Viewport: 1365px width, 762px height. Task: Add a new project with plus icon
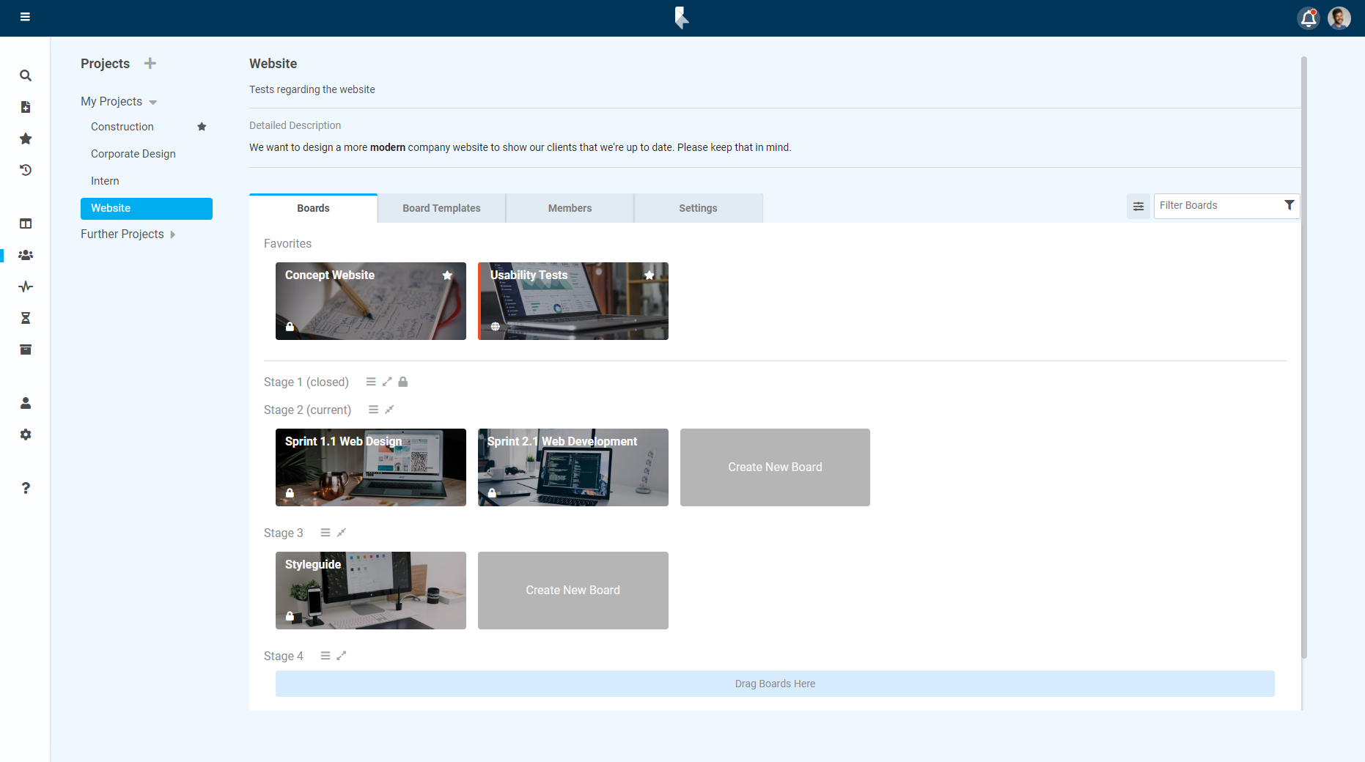click(150, 64)
